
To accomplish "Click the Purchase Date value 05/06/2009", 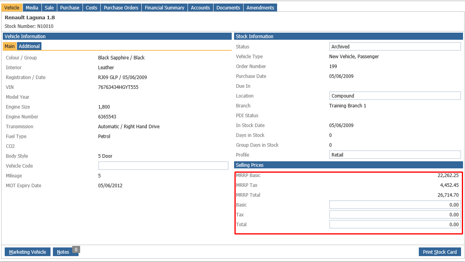I will [341, 76].
